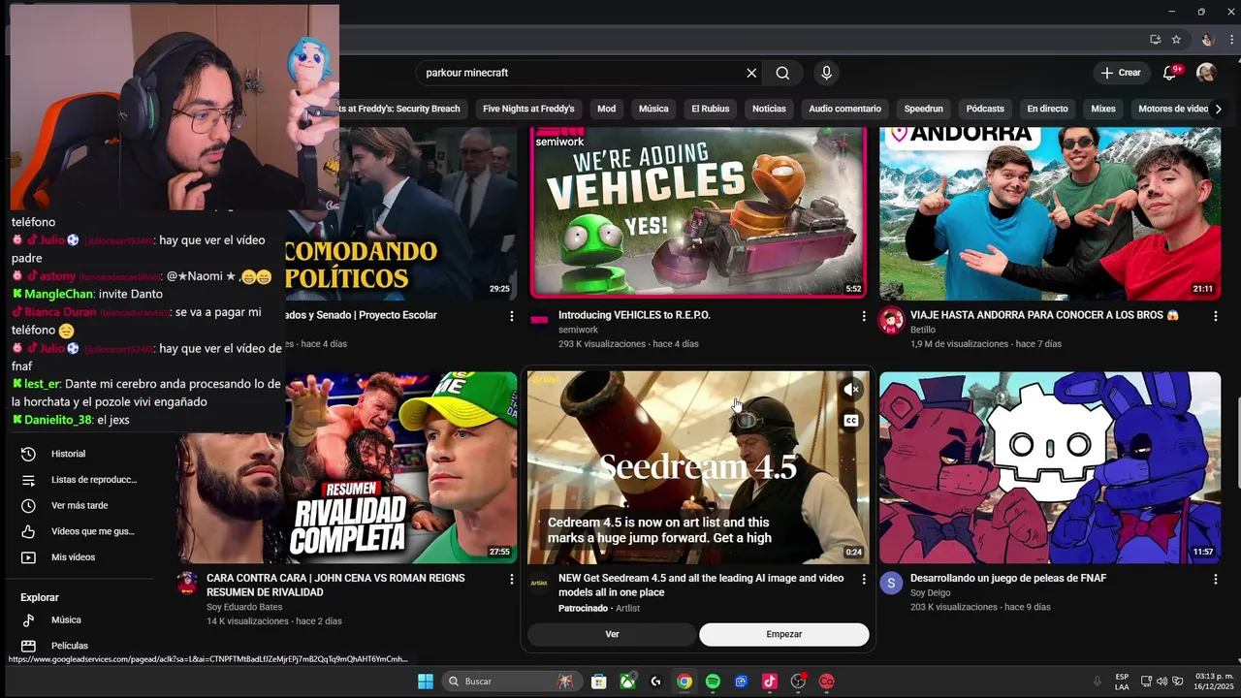The image size is (1241, 698).
Task: Select the Motores de videojuegos chip
Action: click(1171, 109)
